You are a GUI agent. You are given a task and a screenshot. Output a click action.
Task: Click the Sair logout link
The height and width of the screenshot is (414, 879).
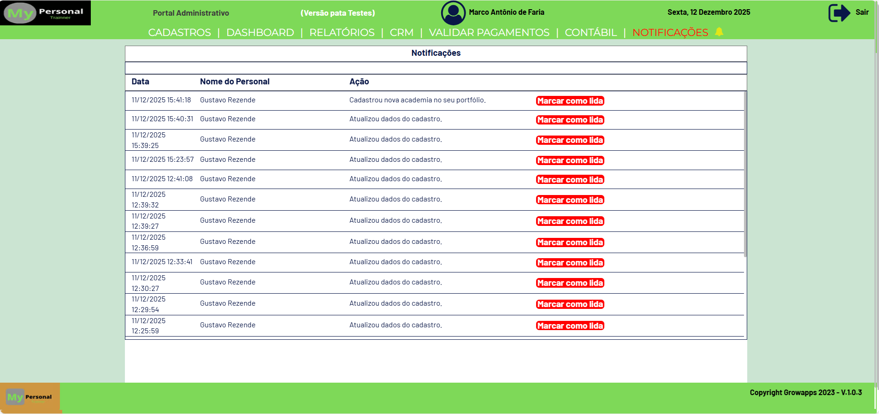862,12
